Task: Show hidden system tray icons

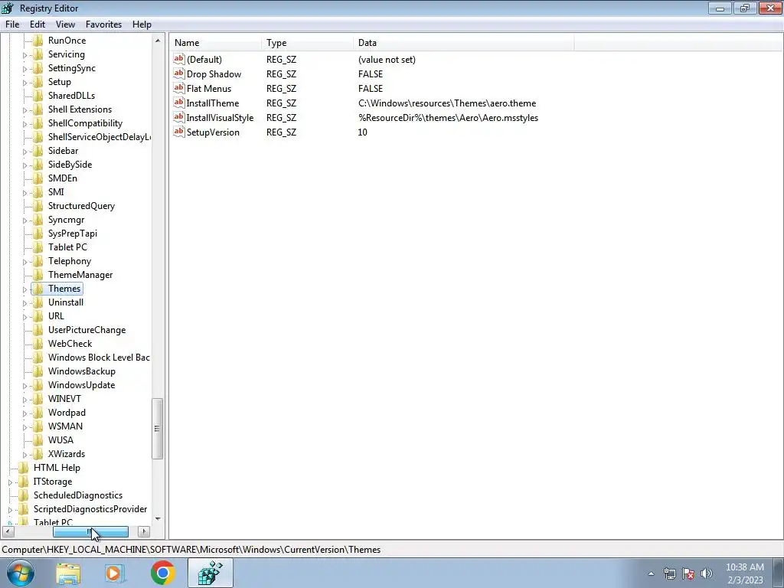Action: click(651, 573)
